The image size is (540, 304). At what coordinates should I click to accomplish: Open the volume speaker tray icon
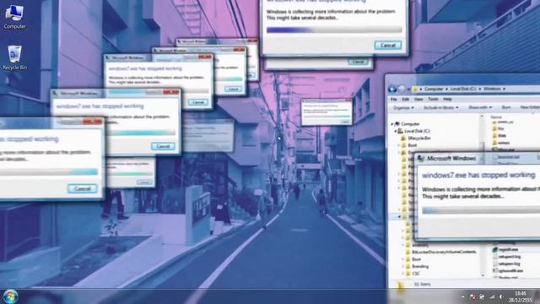(501, 296)
